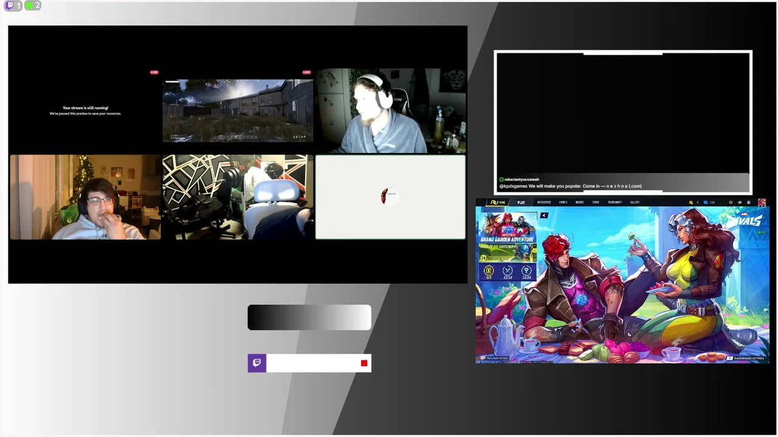Image resolution: width=778 pixels, height=437 pixels.
Task: Open the friends list icon
Action: [749, 203]
